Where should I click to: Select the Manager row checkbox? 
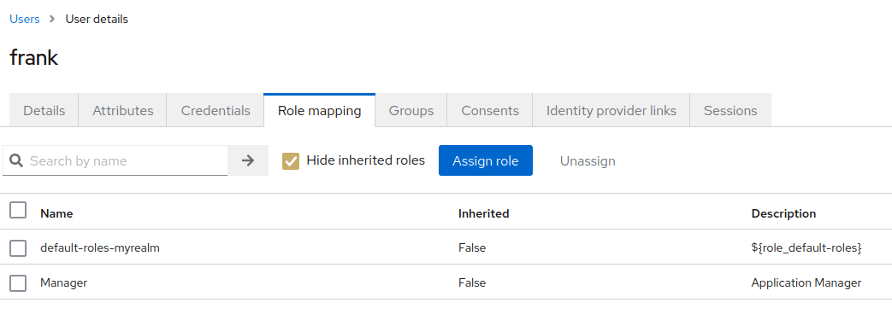point(18,282)
